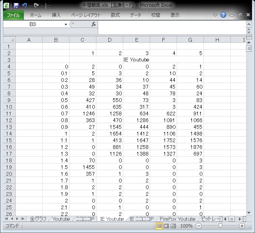Screen dimensions: 255x233
Task: Click the Insert Function fx icon
Action: point(93,24)
